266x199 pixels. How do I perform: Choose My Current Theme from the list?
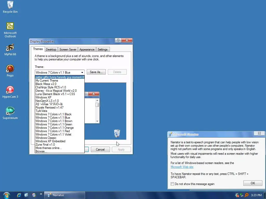pyautogui.click(x=60, y=81)
